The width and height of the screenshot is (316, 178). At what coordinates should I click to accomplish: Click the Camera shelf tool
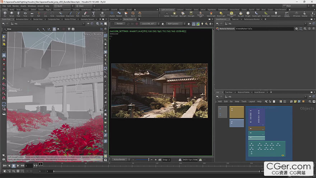click(166, 14)
